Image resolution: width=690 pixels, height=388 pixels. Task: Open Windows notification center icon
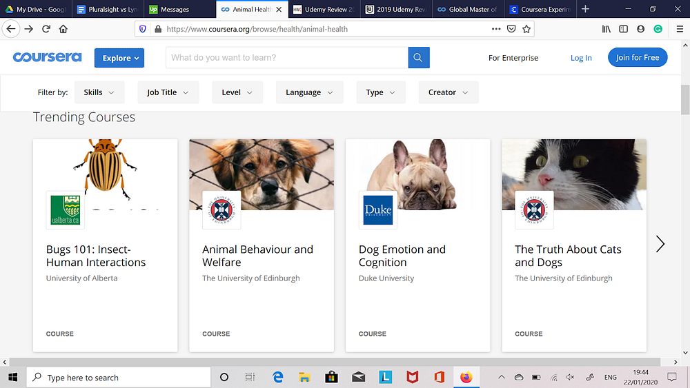coord(672,378)
